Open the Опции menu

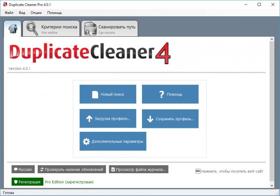click(36, 13)
